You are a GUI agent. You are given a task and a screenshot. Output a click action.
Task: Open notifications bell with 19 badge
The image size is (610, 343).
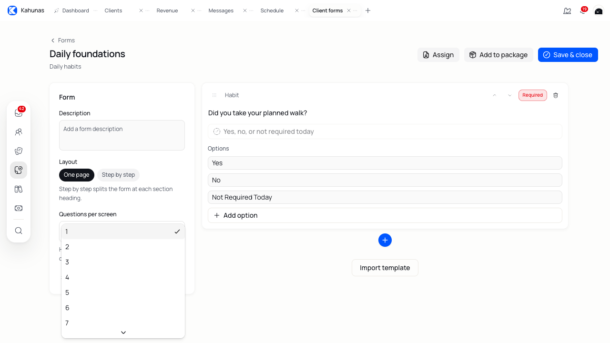click(x=583, y=10)
